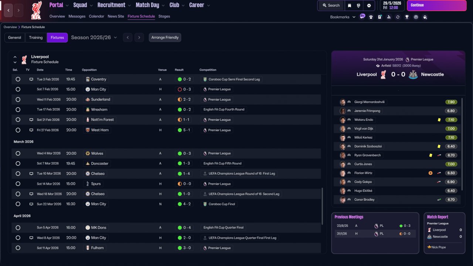Go forward with the right arrow button

coord(19,10)
